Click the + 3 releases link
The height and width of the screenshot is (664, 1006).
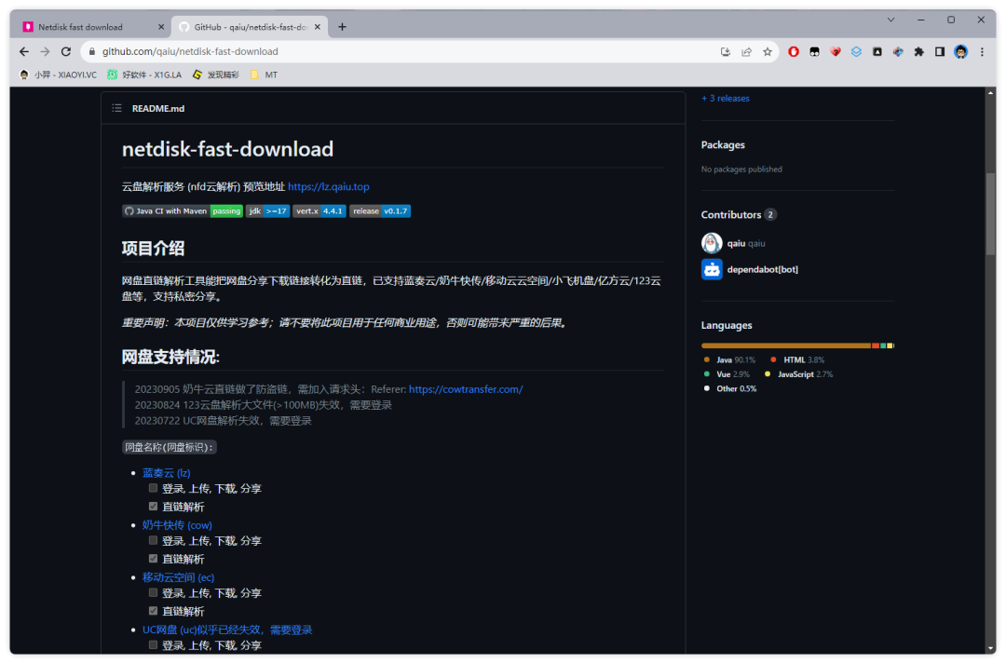coord(725,99)
